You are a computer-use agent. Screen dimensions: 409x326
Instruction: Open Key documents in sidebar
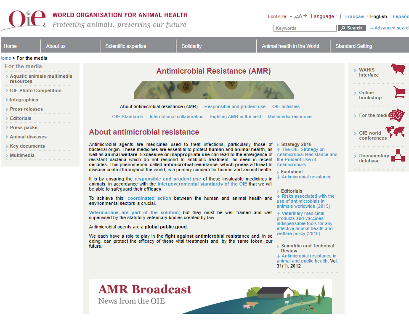pyautogui.click(x=27, y=146)
